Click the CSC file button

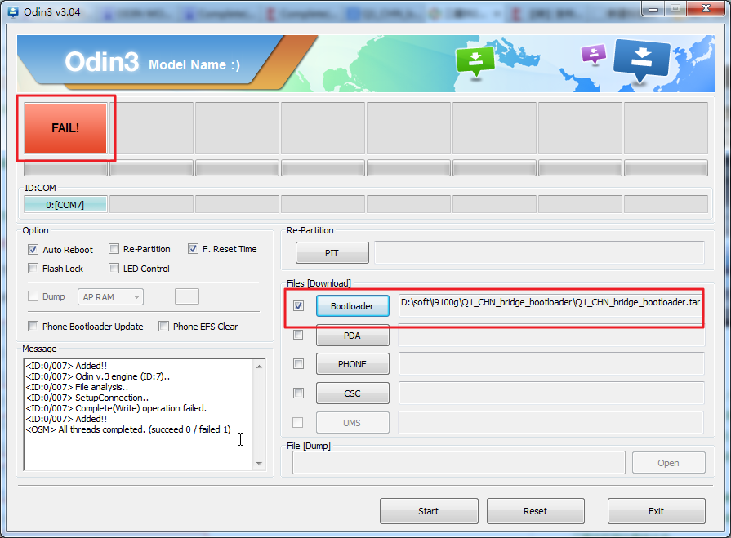(x=353, y=393)
